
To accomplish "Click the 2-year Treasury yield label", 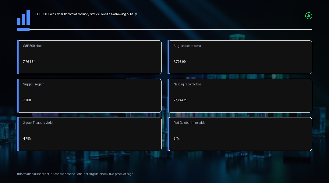I will tap(38, 123).
